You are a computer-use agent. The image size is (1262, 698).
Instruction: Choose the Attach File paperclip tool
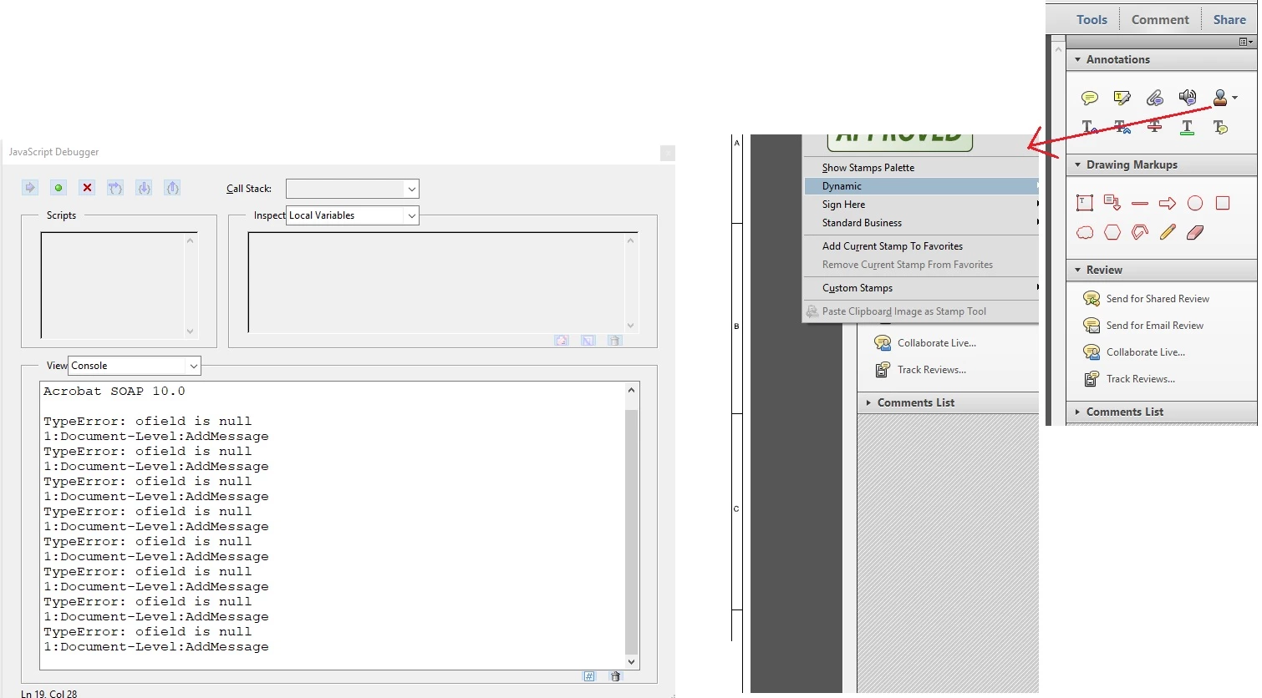pos(1154,99)
